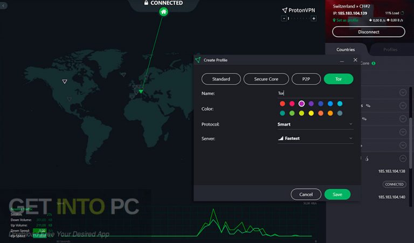Cancel the Create Profile dialog
The image size is (414, 243).
click(x=306, y=195)
